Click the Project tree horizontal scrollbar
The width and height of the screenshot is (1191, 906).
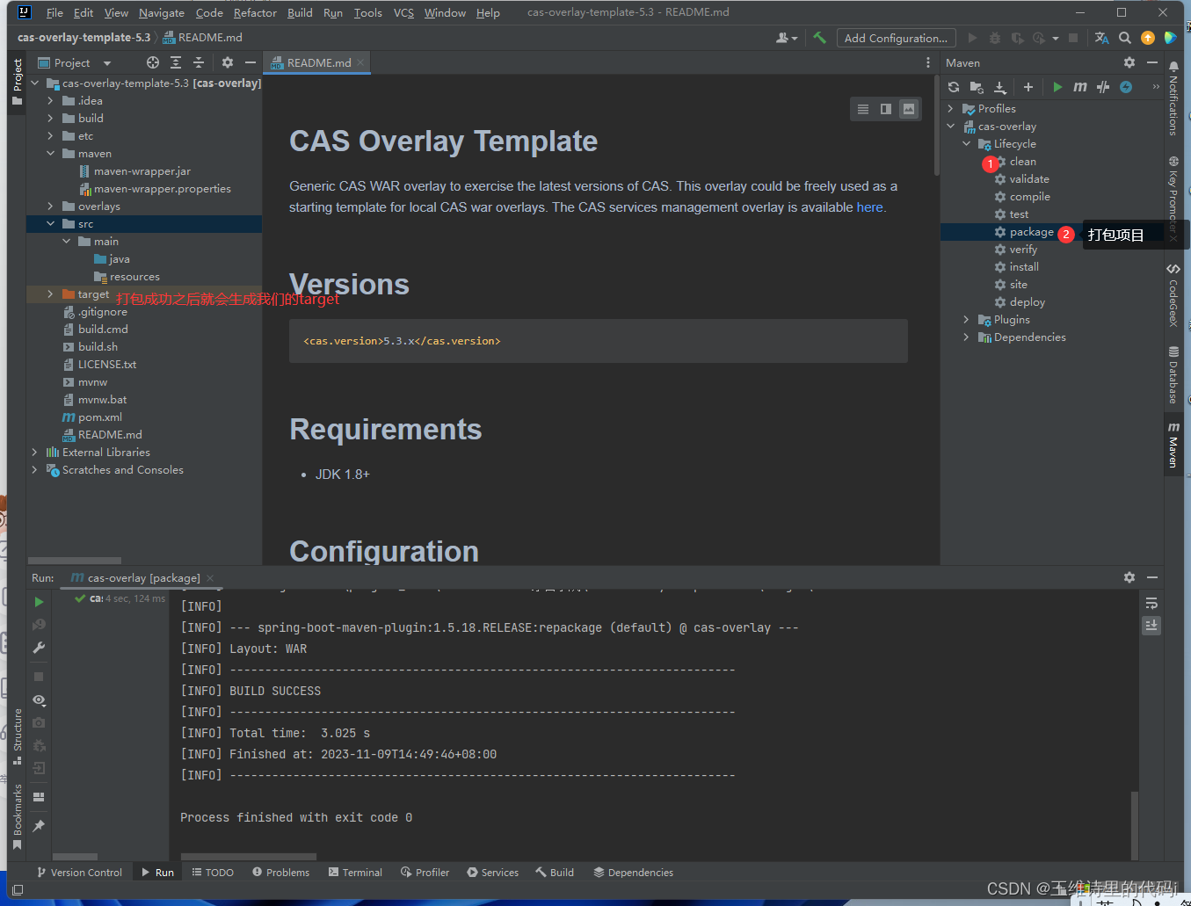pyautogui.click(x=75, y=561)
